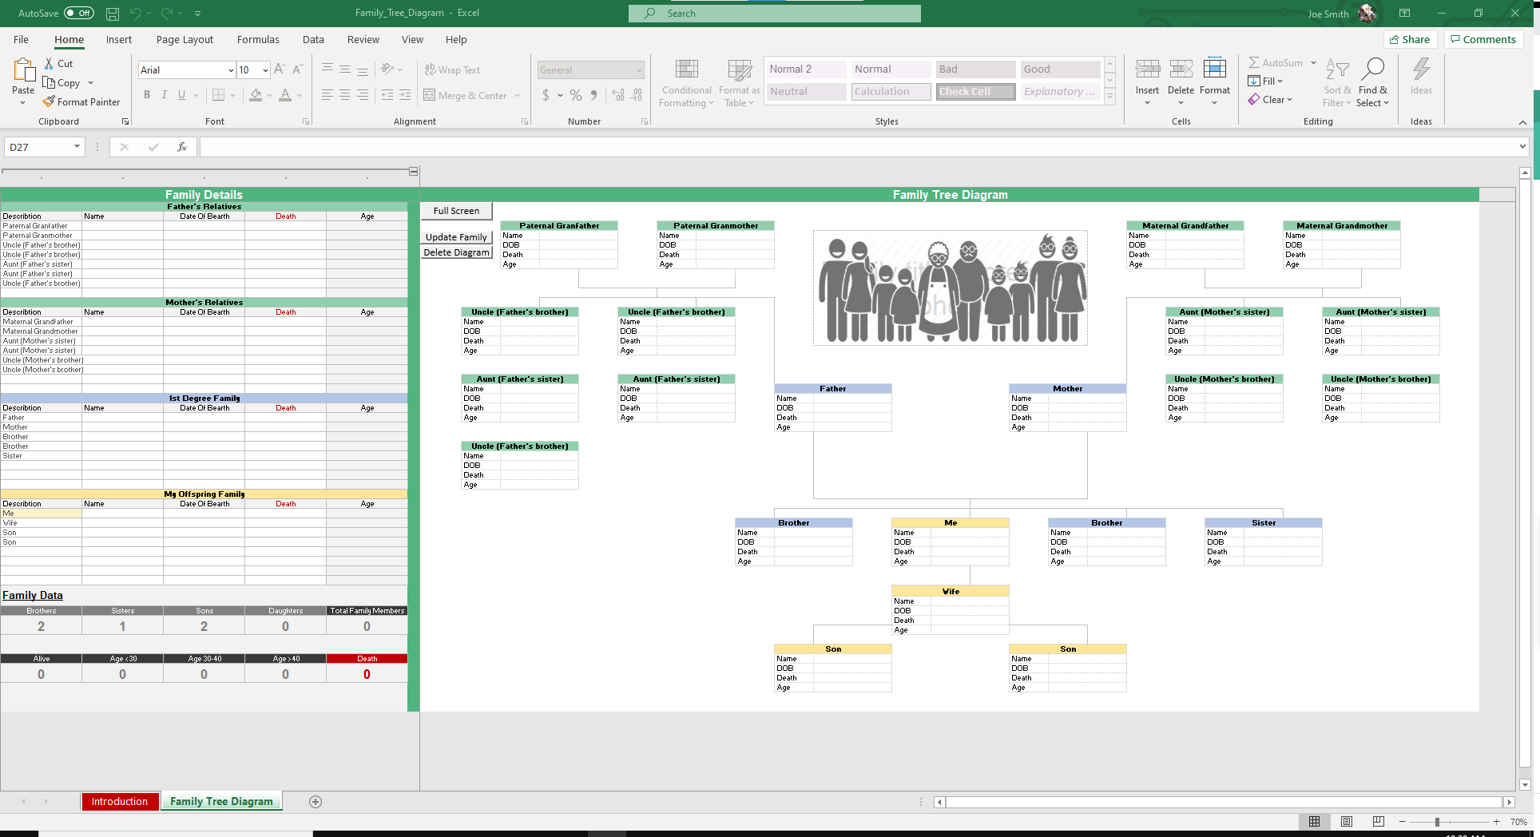Open the font size dropdown
The image size is (1540, 837).
point(265,70)
